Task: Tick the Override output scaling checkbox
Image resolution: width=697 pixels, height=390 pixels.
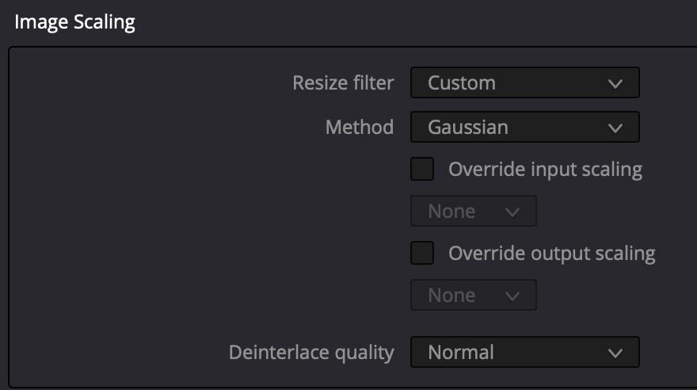Action: tap(422, 254)
